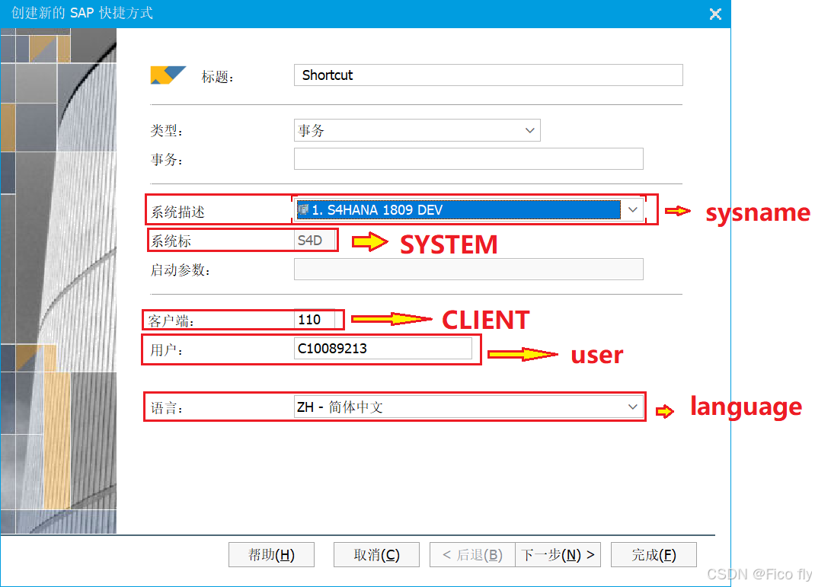Click the SAP shortcut logo icon
Viewport: 815px width, 587px height.
pyautogui.click(x=168, y=75)
